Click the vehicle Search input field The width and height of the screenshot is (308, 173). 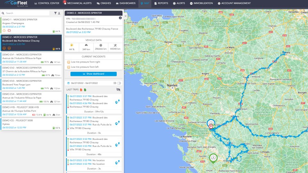point(27,13)
